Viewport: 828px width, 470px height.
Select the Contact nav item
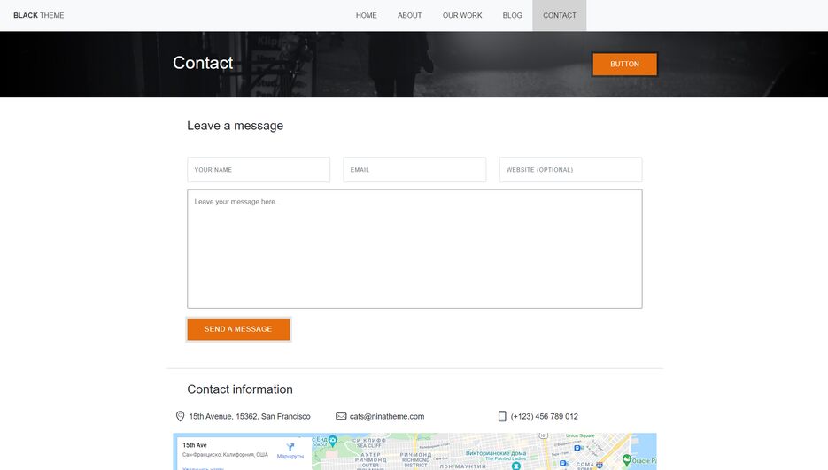(x=559, y=15)
